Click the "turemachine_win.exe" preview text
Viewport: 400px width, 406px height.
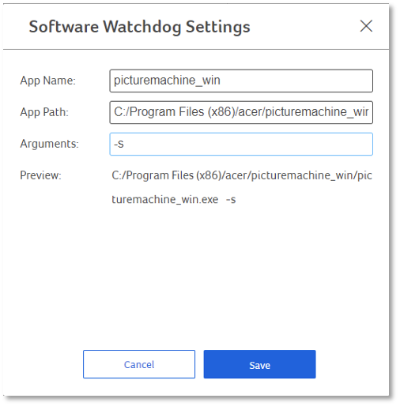[x=165, y=200]
